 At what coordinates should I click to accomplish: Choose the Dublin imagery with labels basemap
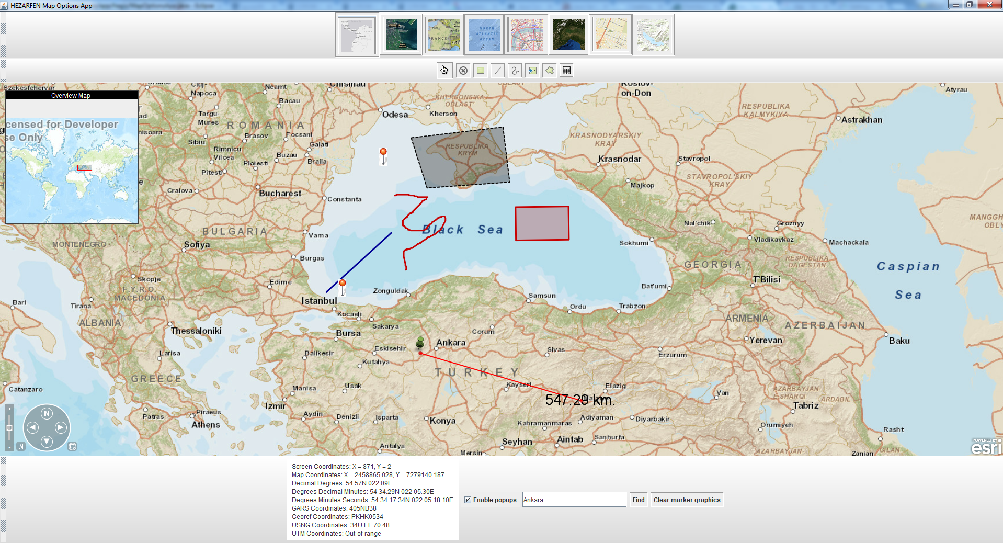click(401, 35)
